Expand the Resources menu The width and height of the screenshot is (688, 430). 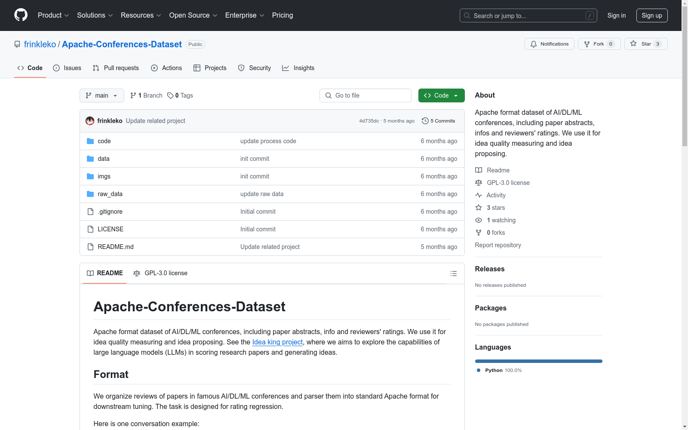point(141,15)
